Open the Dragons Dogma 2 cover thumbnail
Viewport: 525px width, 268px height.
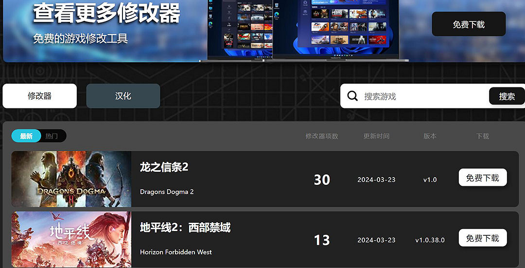coord(71,179)
